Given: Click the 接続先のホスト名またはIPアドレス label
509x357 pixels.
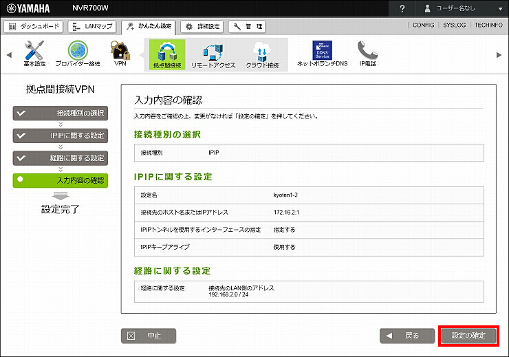Looking at the screenshot, I should pyautogui.click(x=184, y=213).
